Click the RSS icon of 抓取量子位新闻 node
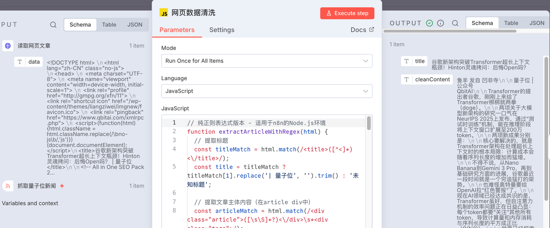Image resolution: width=550 pixels, height=228 pixels. click(8, 186)
